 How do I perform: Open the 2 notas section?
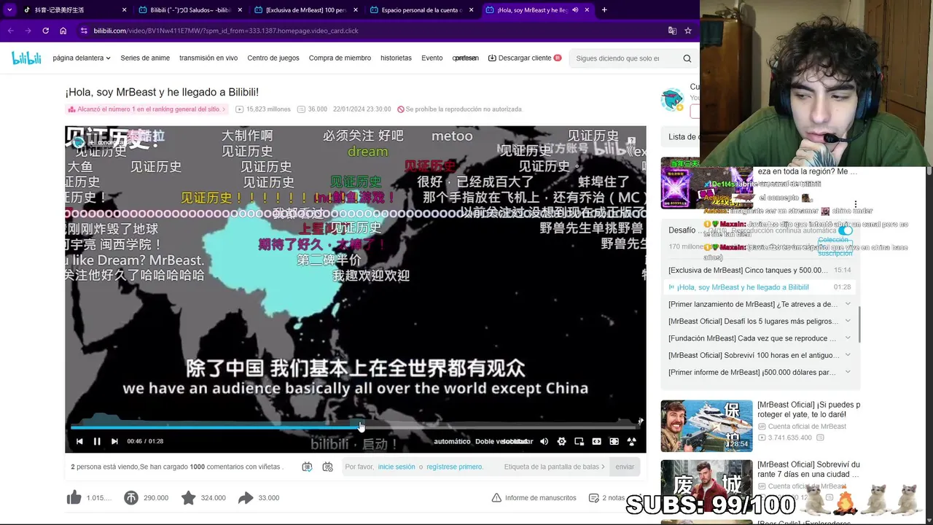point(606,497)
